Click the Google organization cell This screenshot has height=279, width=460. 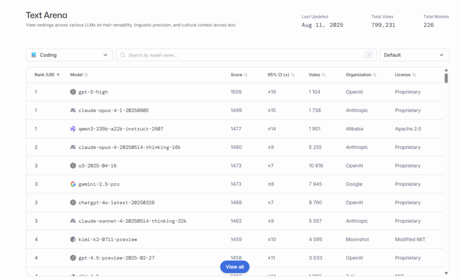point(354,184)
